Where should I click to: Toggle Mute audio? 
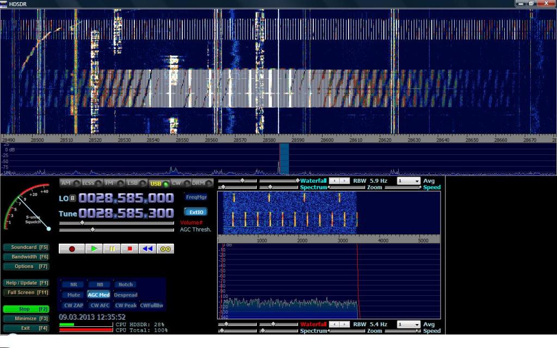pyautogui.click(x=73, y=295)
